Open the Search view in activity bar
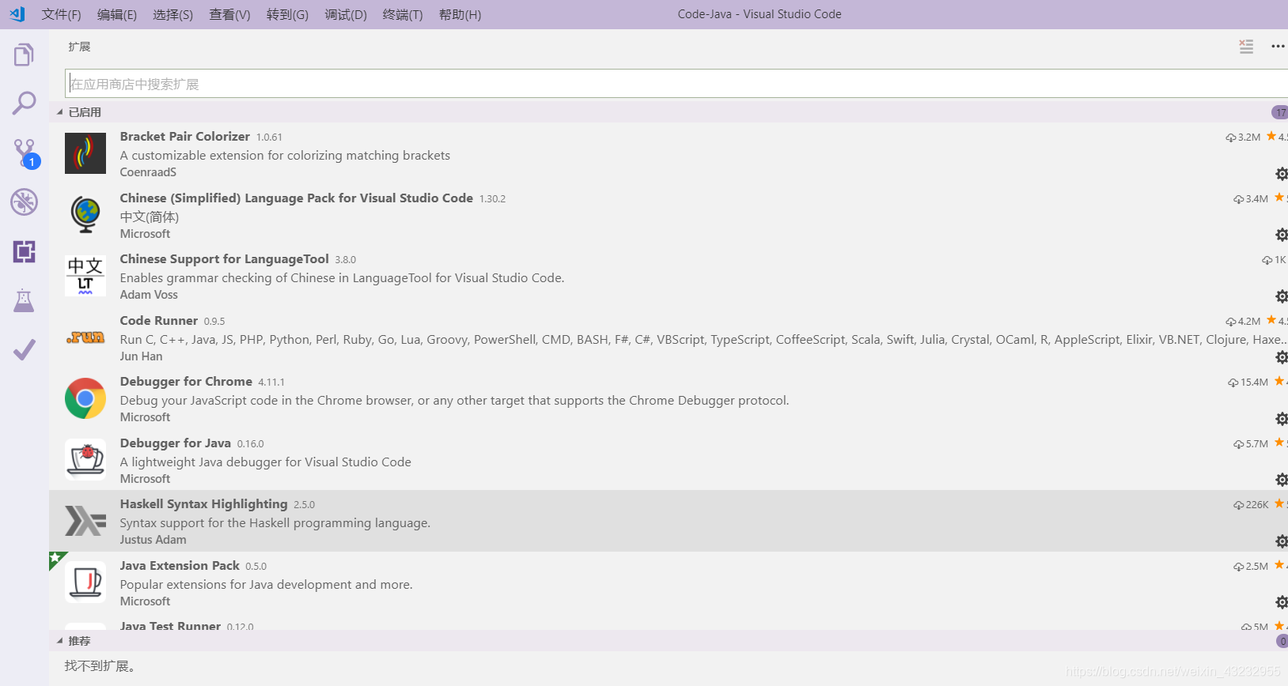 [x=25, y=103]
